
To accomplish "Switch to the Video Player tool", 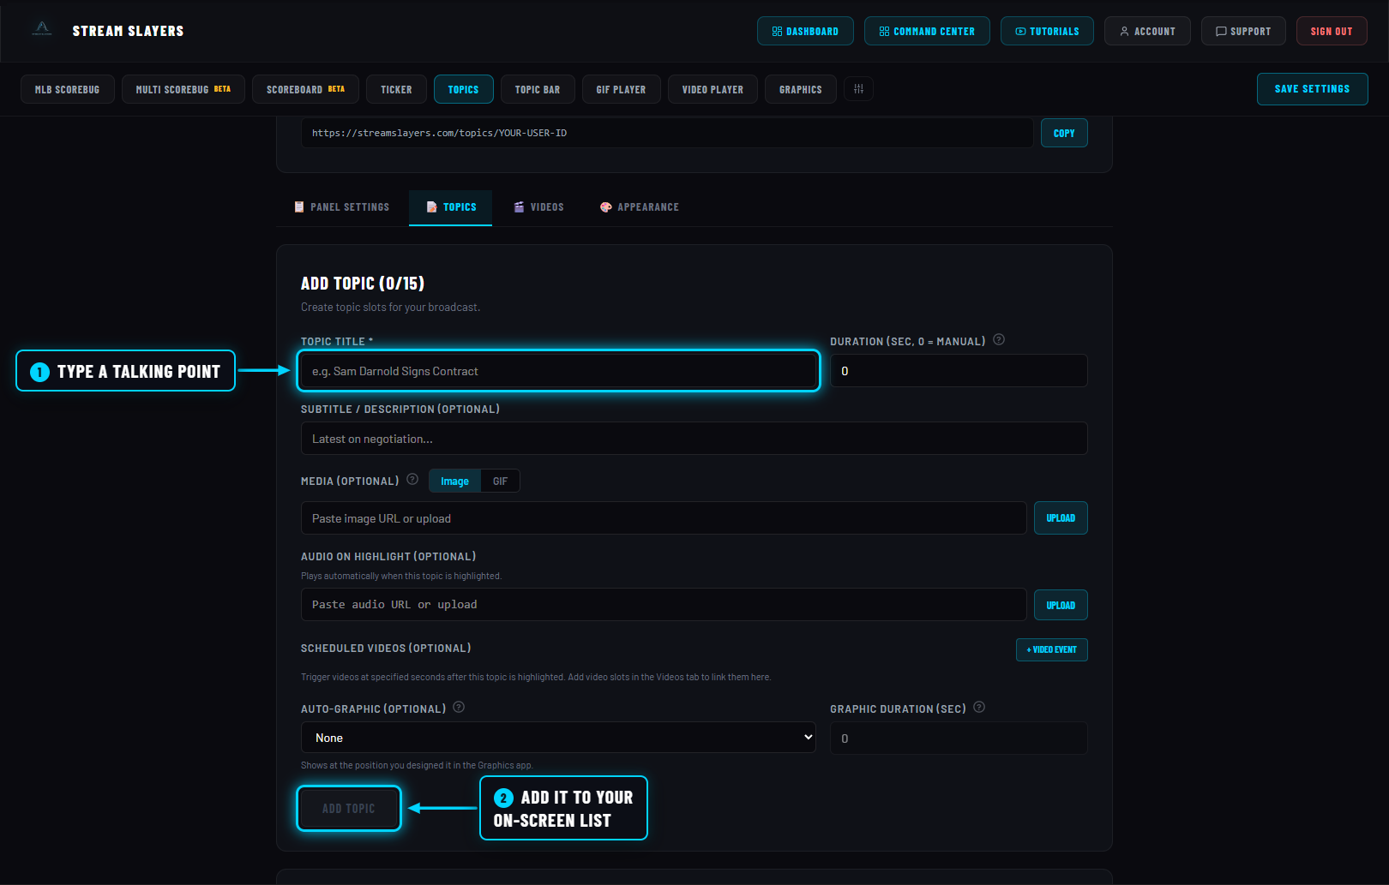I will [713, 89].
